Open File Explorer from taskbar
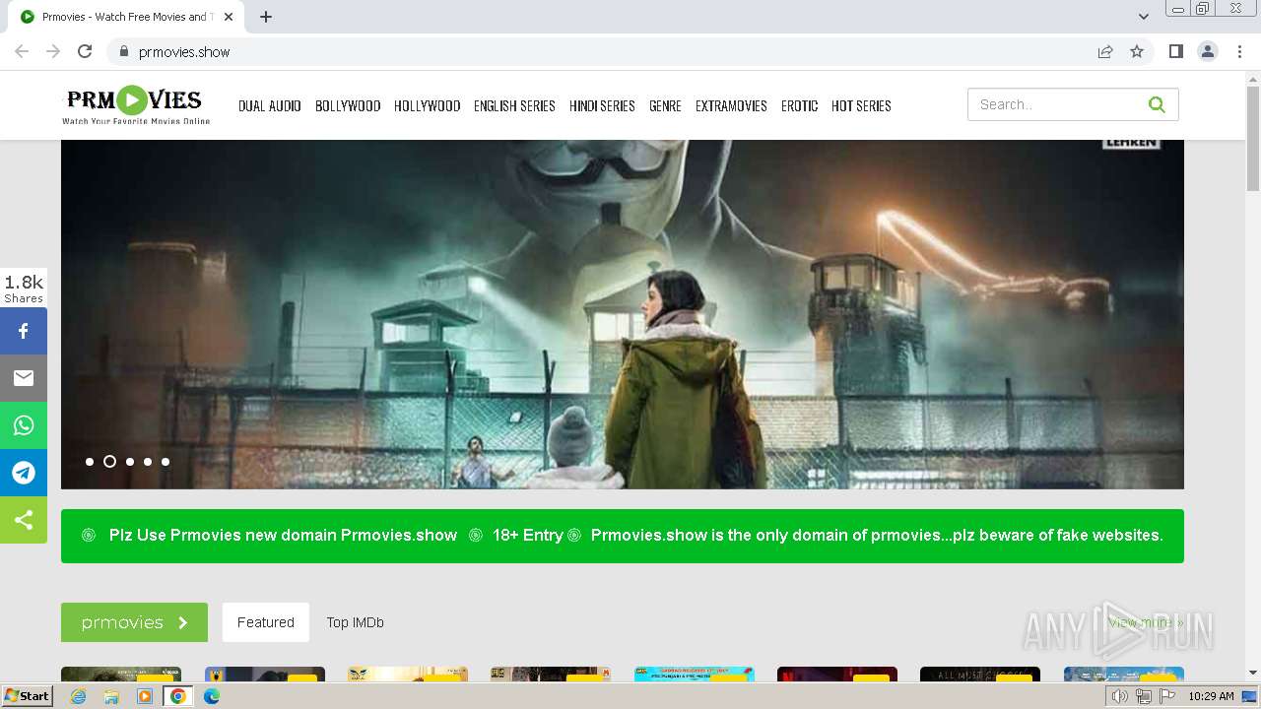 [x=111, y=696]
